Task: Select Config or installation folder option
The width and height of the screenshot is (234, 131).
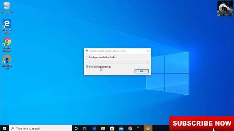Action: coord(101,57)
